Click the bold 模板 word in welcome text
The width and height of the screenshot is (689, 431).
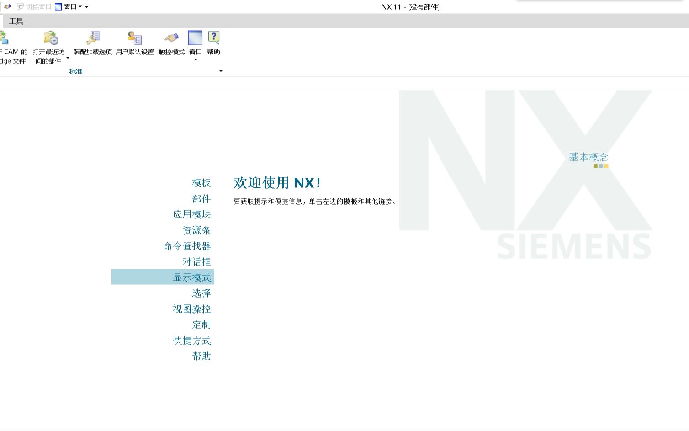click(x=350, y=202)
